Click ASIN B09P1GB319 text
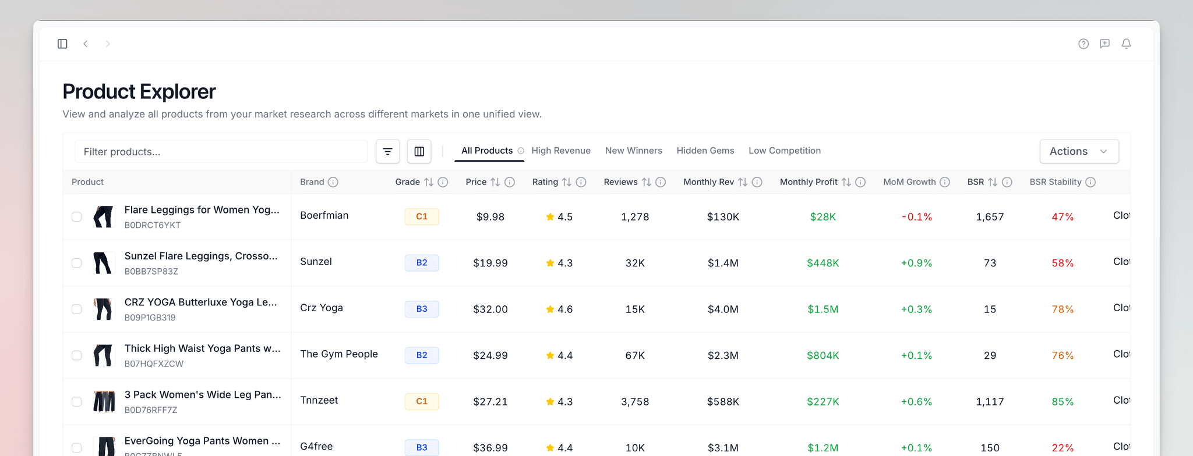Image resolution: width=1193 pixels, height=456 pixels. point(150,318)
